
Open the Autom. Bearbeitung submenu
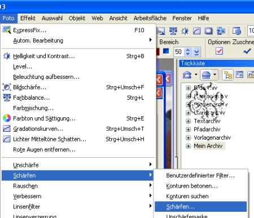pos(78,41)
